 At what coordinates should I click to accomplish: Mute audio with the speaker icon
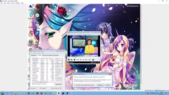[x=93, y=60]
